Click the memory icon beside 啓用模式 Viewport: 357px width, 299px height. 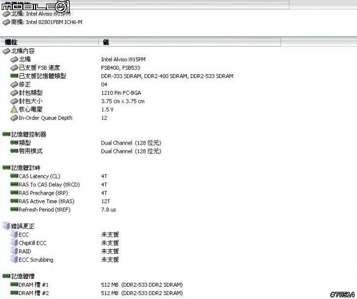pyautogui.click(x=14, y=151)
